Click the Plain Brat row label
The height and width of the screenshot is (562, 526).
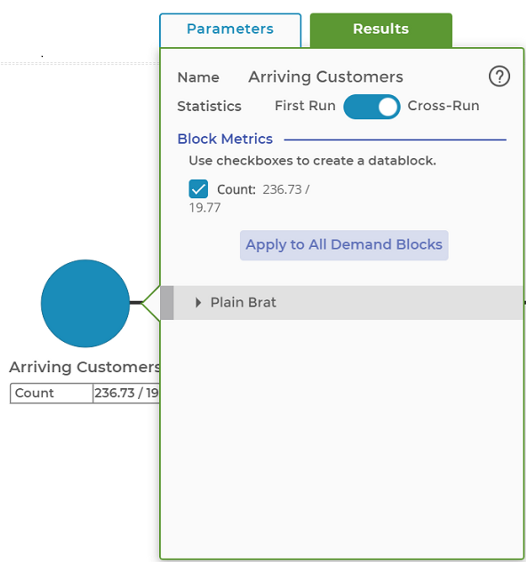click(243, 302)
